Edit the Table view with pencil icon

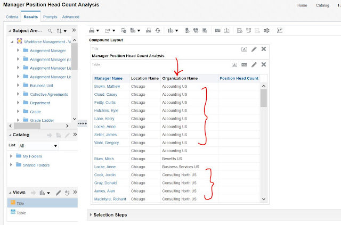tap(254, 65)
